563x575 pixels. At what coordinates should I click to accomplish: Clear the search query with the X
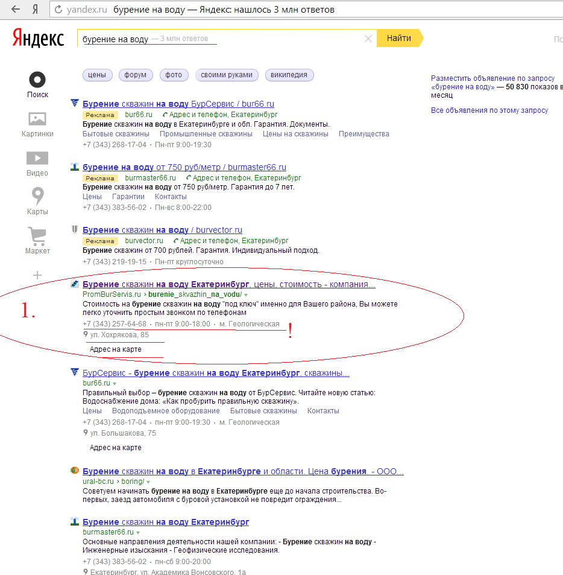pyautogui.click(x=368, y=39)
